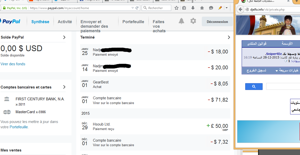The width and height of the screenshot is (300, 155).
Task: Open the GearBest Achat transaction
Action: point(155,84)
